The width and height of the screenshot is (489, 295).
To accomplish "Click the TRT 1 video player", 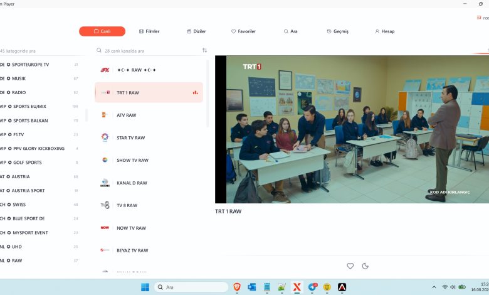I will point(352,129).
